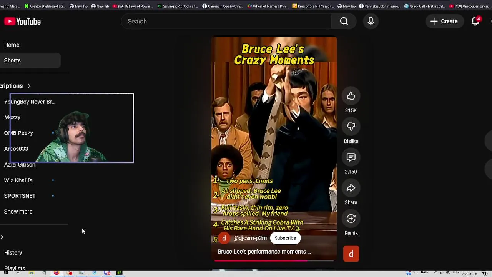492x277 pixels.
Task: Open the comments with 2,150 count
Action: [x=351, y=157]
